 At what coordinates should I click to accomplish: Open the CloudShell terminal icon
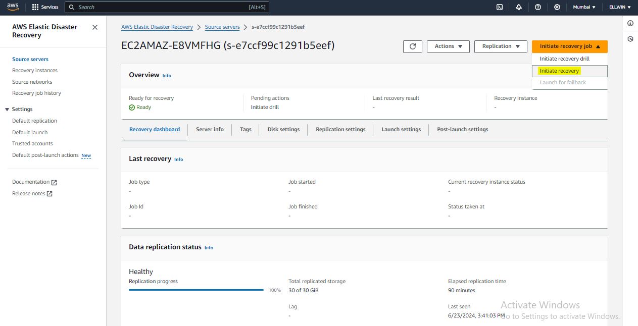tap(500, 7)
